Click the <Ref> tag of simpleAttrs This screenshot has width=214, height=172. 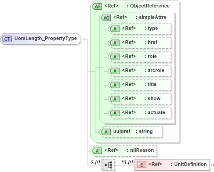pyautogui.click(x=120, y=17)
